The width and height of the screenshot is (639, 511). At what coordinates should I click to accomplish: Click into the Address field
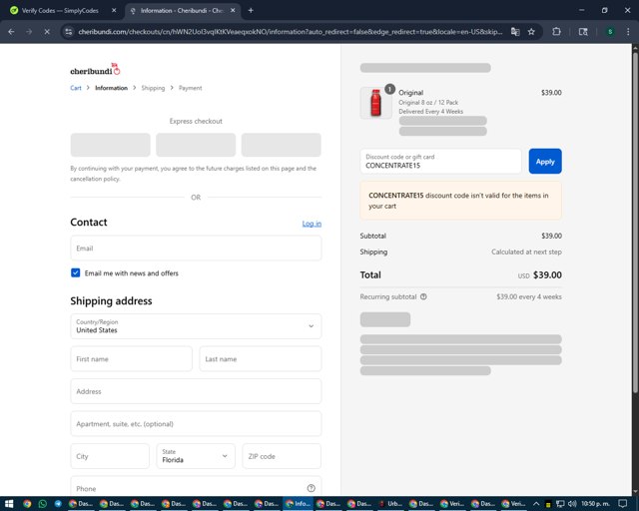(196, 391)
